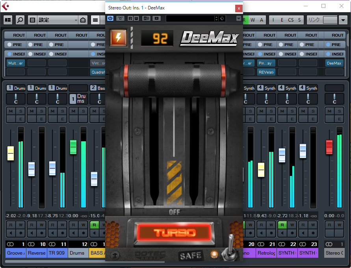Click record enable dot on Groove channel

pyautogui.click(x=21, y=233)
